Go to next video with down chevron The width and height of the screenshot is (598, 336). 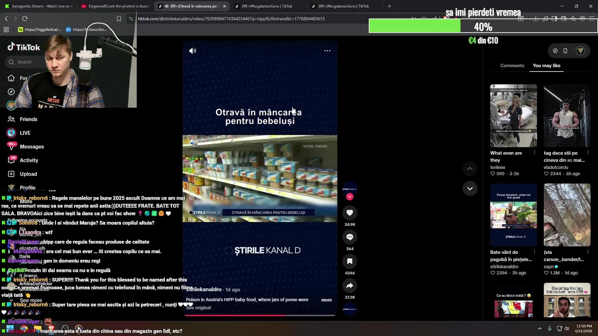470,189
